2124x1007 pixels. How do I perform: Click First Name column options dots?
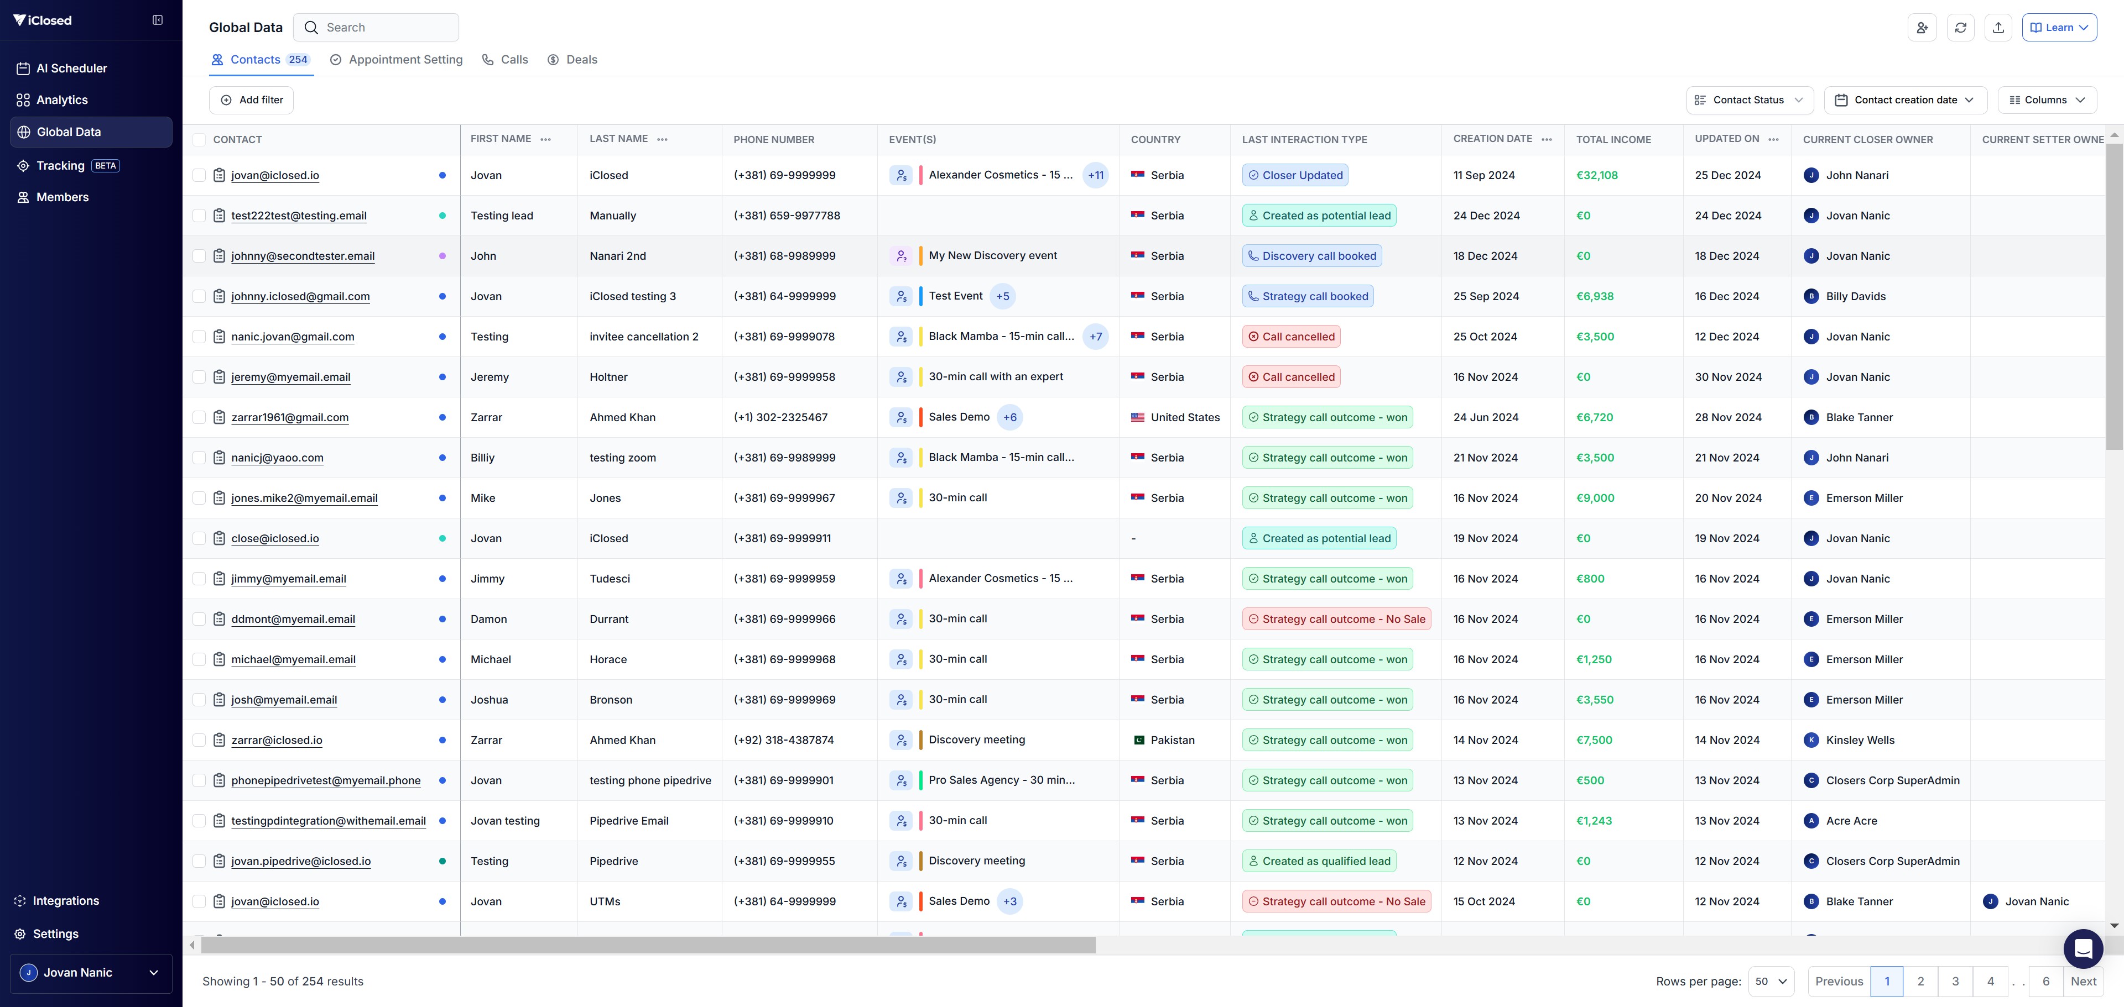click(x=545, y=139)
